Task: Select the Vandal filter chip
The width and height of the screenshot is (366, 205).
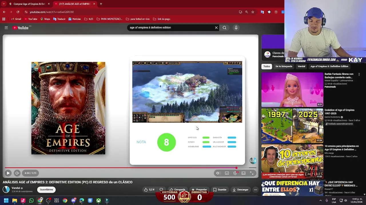Action: coord(301,66)
